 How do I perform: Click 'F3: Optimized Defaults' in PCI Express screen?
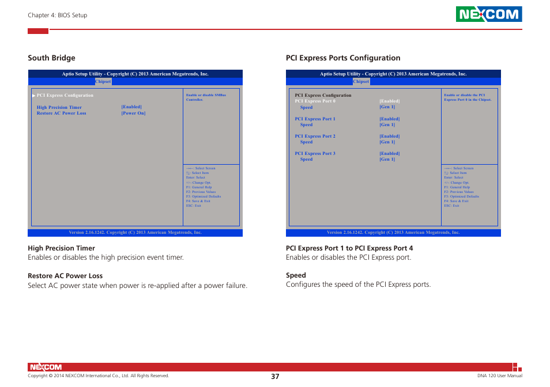pyautogui.click(x=462, y=196)
